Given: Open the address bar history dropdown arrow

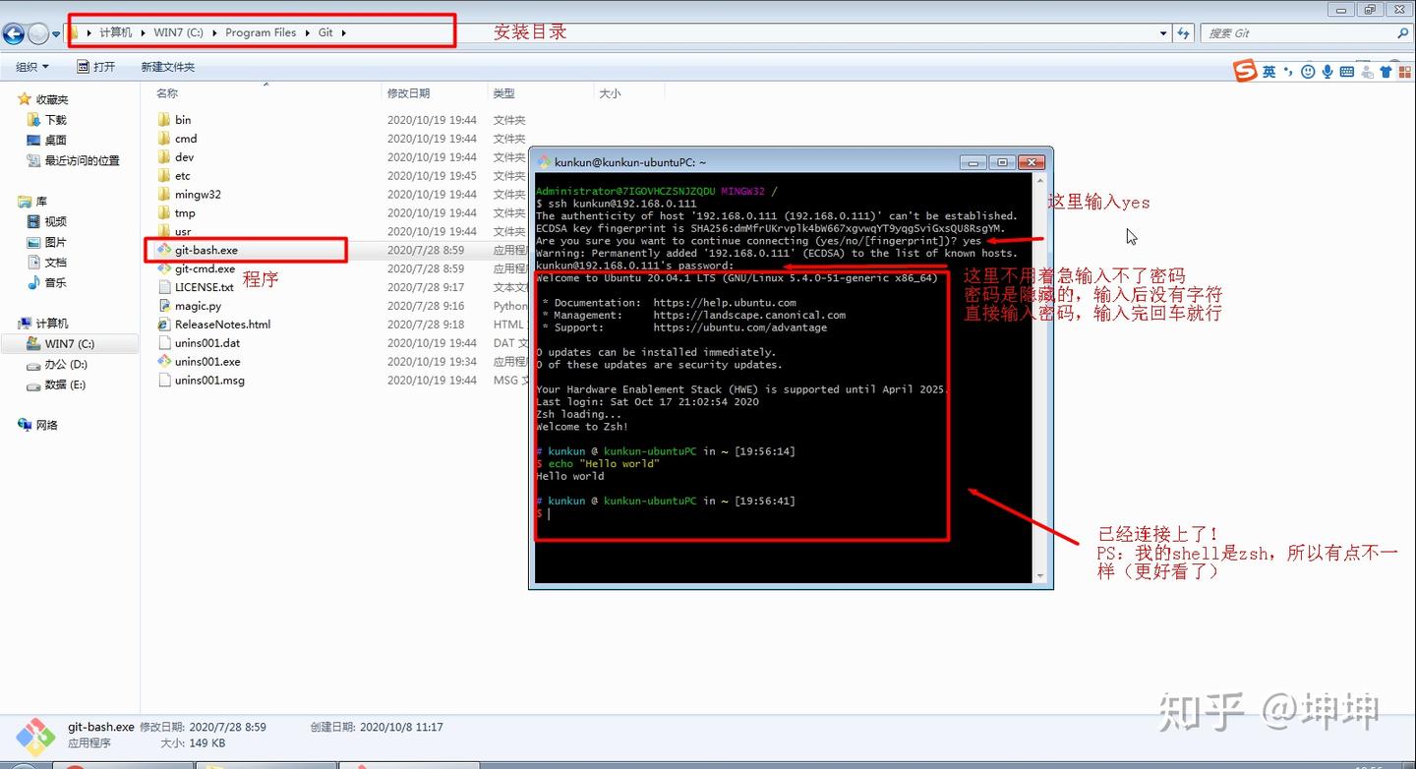Looking at the screenshot, I should click(1162, 31).
